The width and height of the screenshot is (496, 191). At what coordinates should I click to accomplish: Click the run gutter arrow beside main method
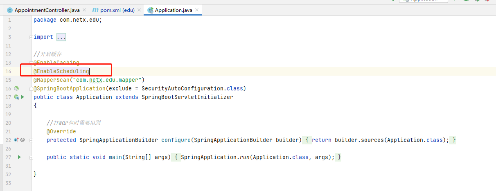coord(19,157)
